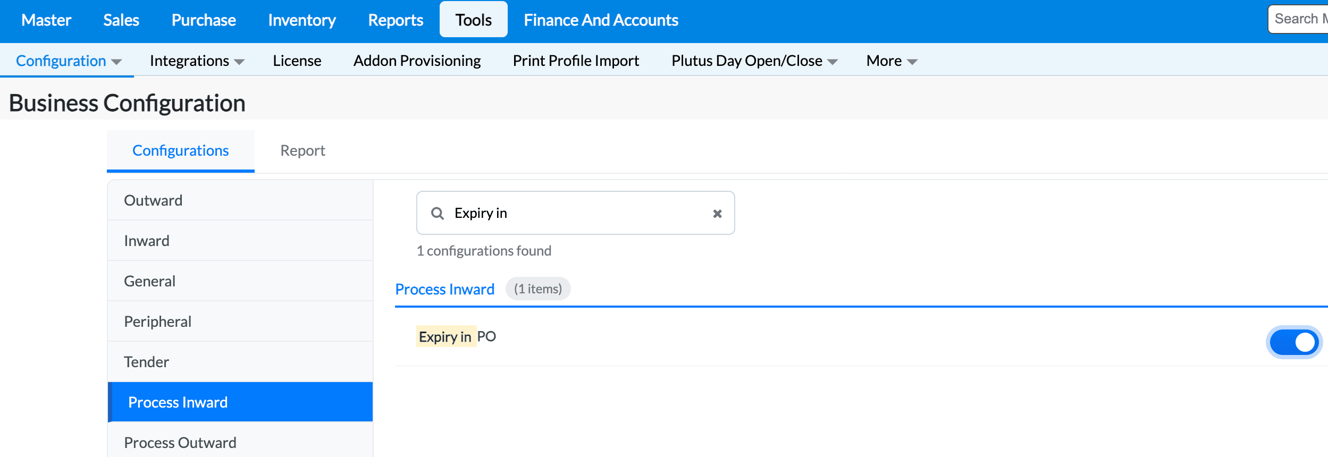Select the Peripheral category
Image resolution: width=1328 pixels, height=457 pixels.
[157, 321]
